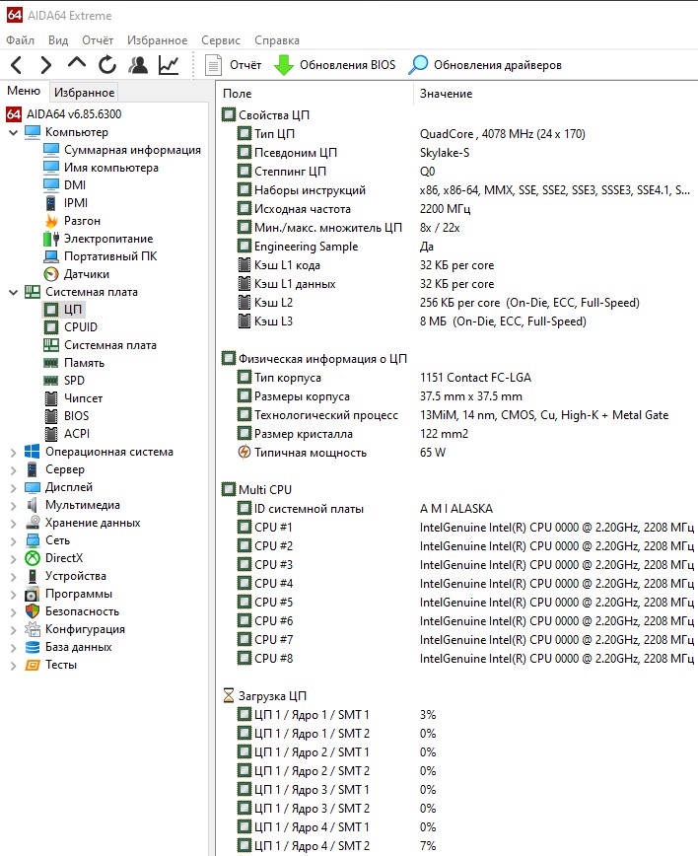Collapse the Компьютер tree node
The image size is (698, 856).
click(14, 132)
